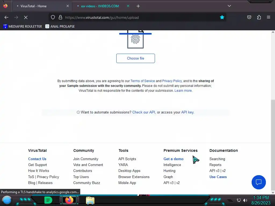Open Graph under Premium Services
This screenshot has width=275, height=206.
click(168, 177)
